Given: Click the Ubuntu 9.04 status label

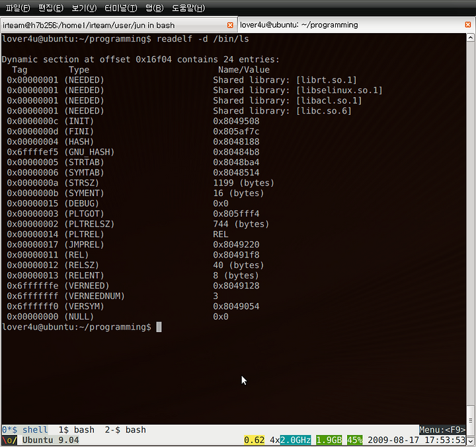Looking at the screenshot, I should 50,440.
